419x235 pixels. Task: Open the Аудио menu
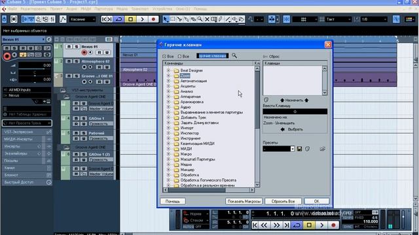[x=71, y=8]
